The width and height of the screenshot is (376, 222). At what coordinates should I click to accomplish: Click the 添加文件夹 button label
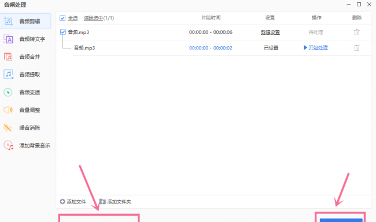(x=119, y=202)
